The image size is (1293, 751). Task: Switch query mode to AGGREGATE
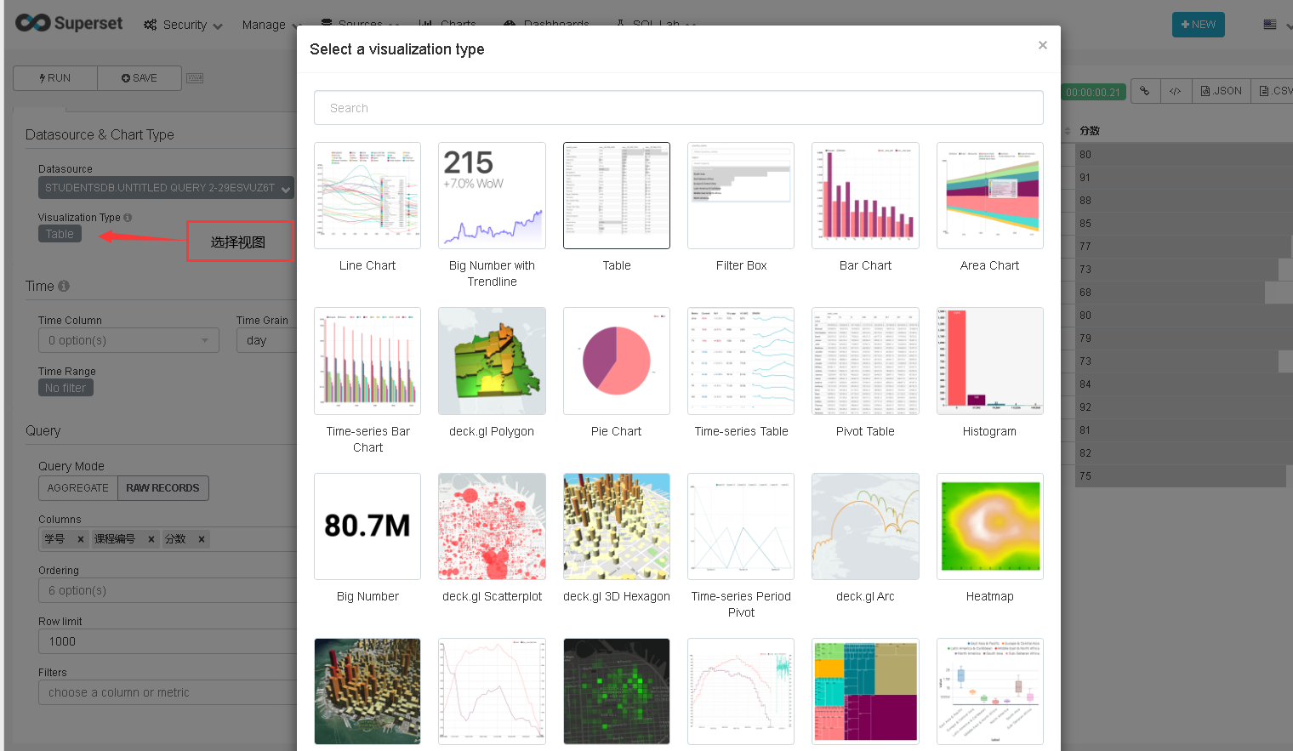pyautogui.click(x=78, y=488)
